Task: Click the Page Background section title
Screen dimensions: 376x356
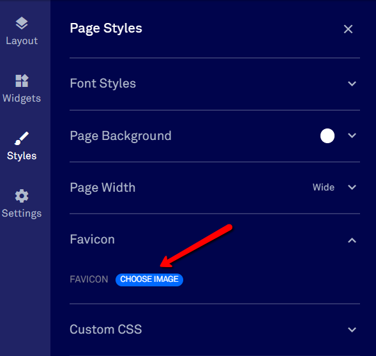Action: (121, 136)
